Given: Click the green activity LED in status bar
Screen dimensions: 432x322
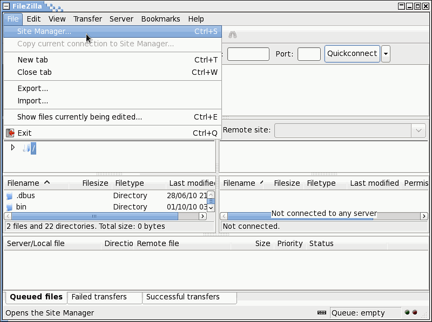Looking at the screenshot, I should tap(407, 312).
